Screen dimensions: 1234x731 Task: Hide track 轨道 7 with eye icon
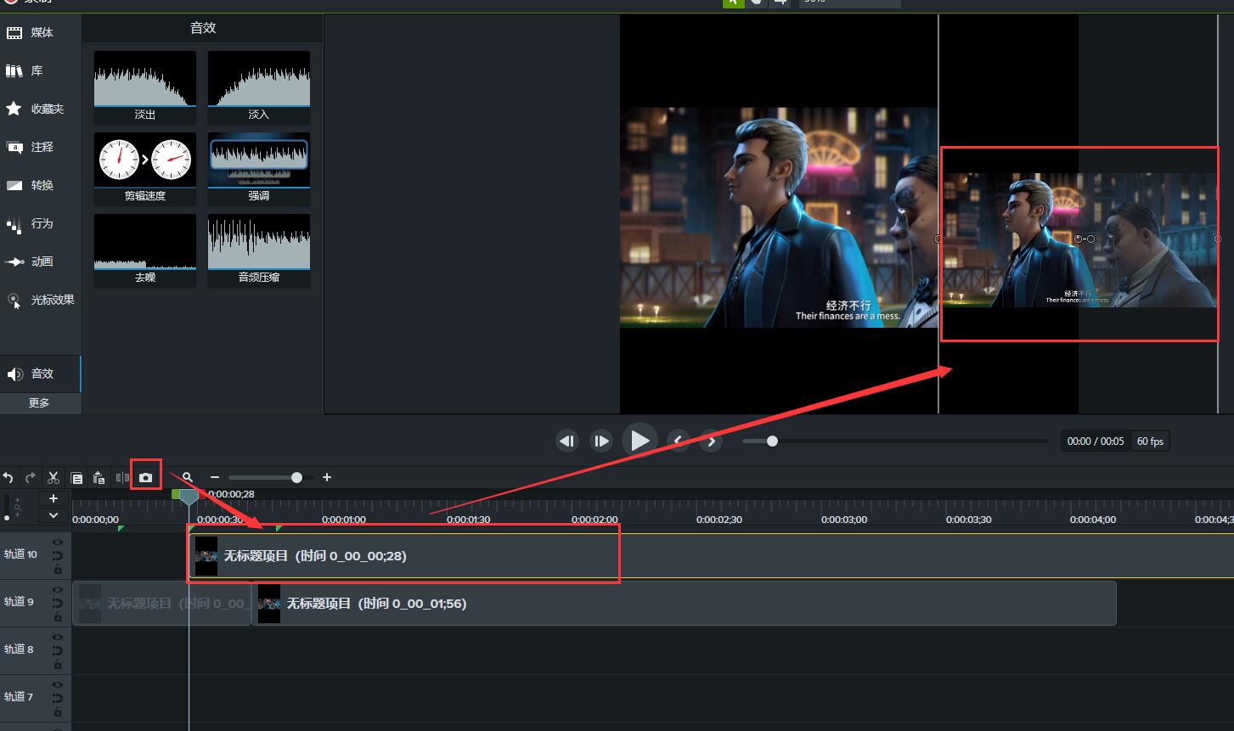58,684
